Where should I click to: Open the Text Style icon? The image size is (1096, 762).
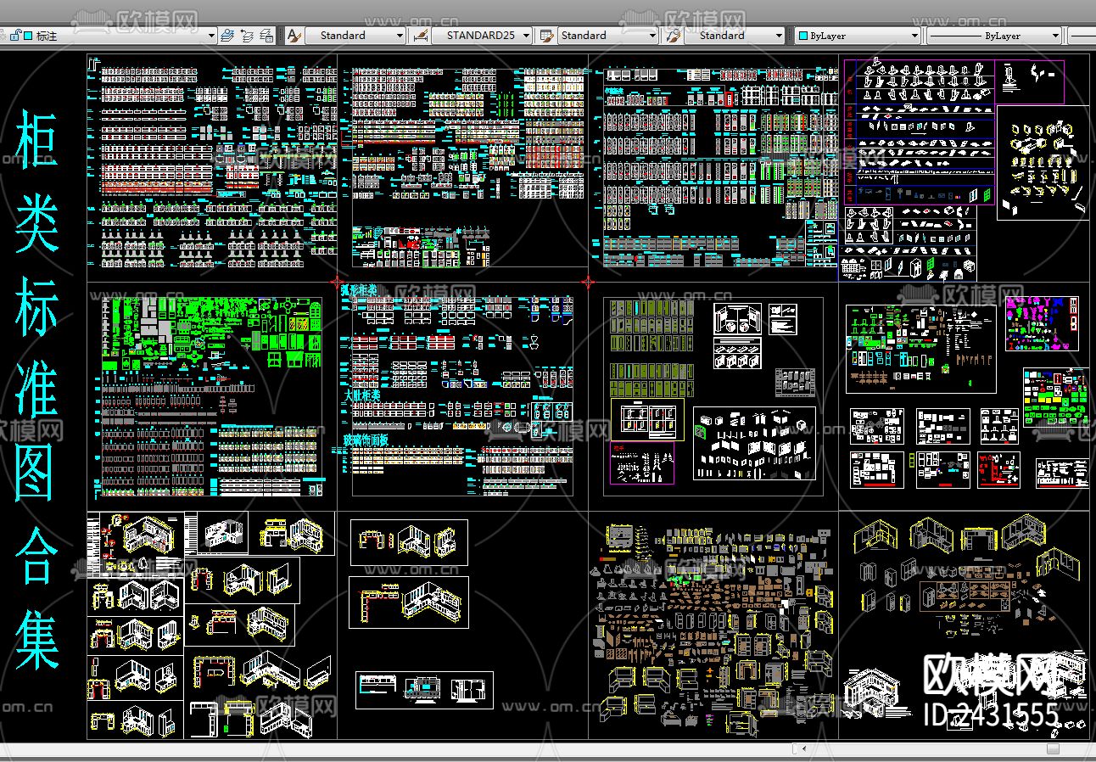tap(294, 36)
